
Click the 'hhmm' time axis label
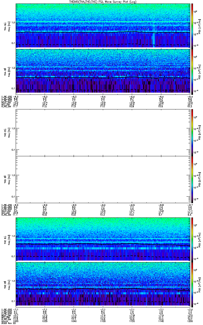(4, 321)
